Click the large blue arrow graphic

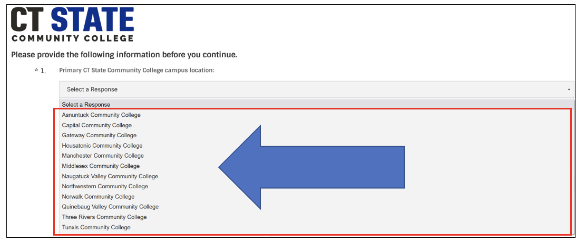pyautogui.click(x=311, y=167)
